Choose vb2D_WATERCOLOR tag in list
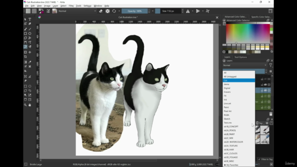The height and width of the screenshot is (167, 297). [239, 142]
